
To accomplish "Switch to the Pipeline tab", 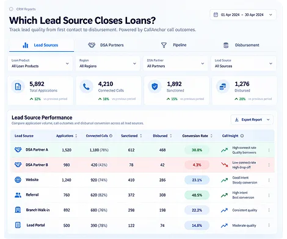I will click(173, 45).
